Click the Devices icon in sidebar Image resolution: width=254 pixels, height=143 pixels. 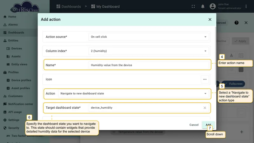8,49
